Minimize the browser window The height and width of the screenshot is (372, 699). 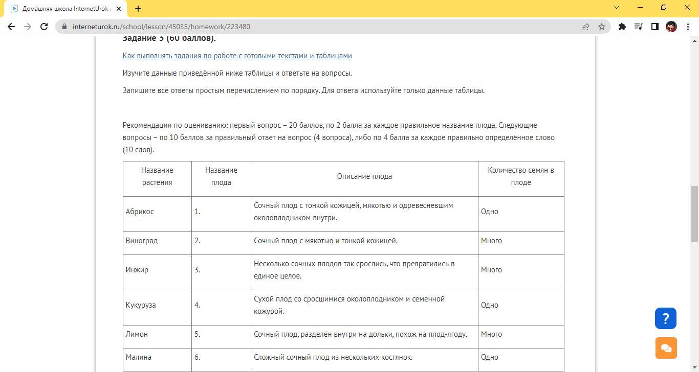(640, 7)
